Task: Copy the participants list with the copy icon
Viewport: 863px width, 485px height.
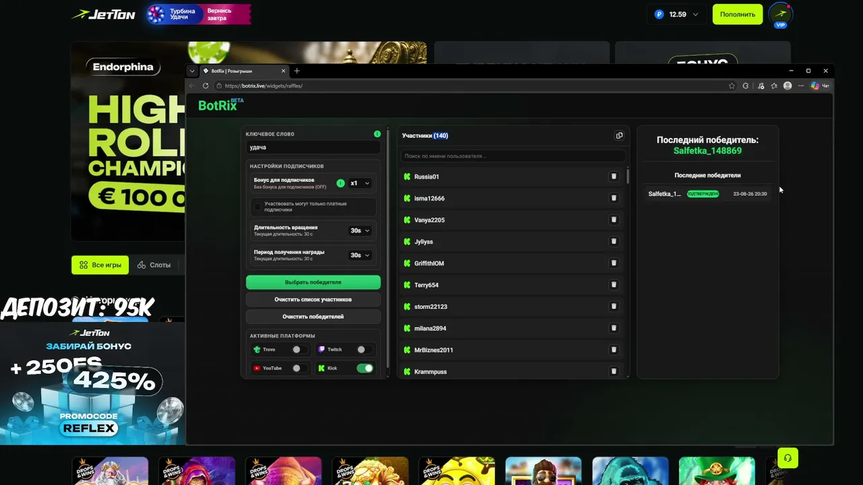Action: click(x=619, y=135)
